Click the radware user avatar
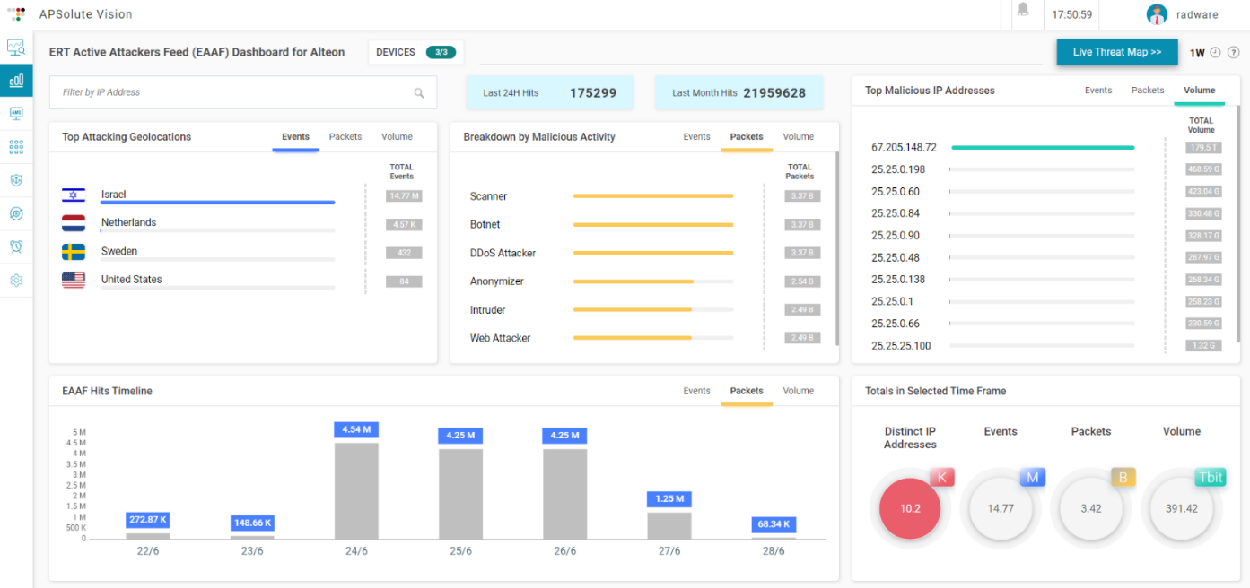The width and height of the screenshot is (1250, 588). [1157, 14]
